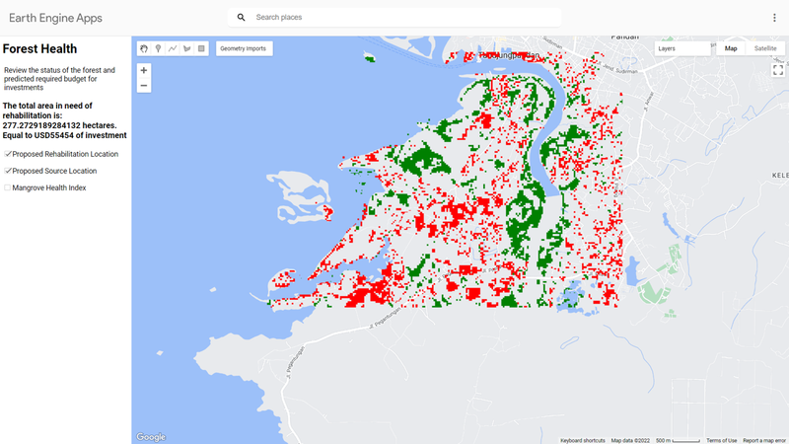Toggle fullscreen map view
This screenshot has height=444, width=789.
coord(778,70)
